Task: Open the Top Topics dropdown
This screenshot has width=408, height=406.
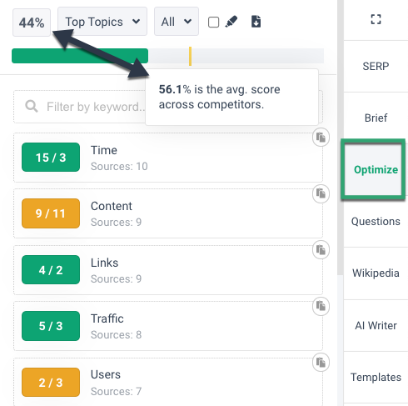Action: click(102, 22)
